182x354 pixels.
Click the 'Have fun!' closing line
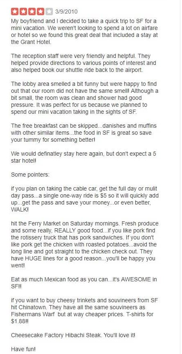click(23, 349)
